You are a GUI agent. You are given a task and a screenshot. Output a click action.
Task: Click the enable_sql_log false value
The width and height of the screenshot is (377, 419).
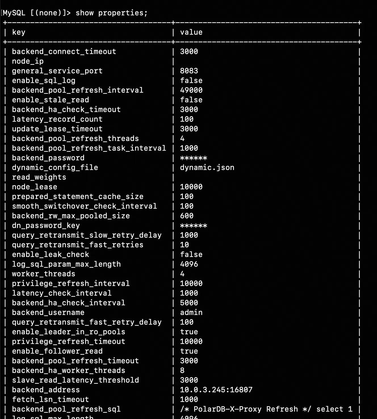coord(191,81)
